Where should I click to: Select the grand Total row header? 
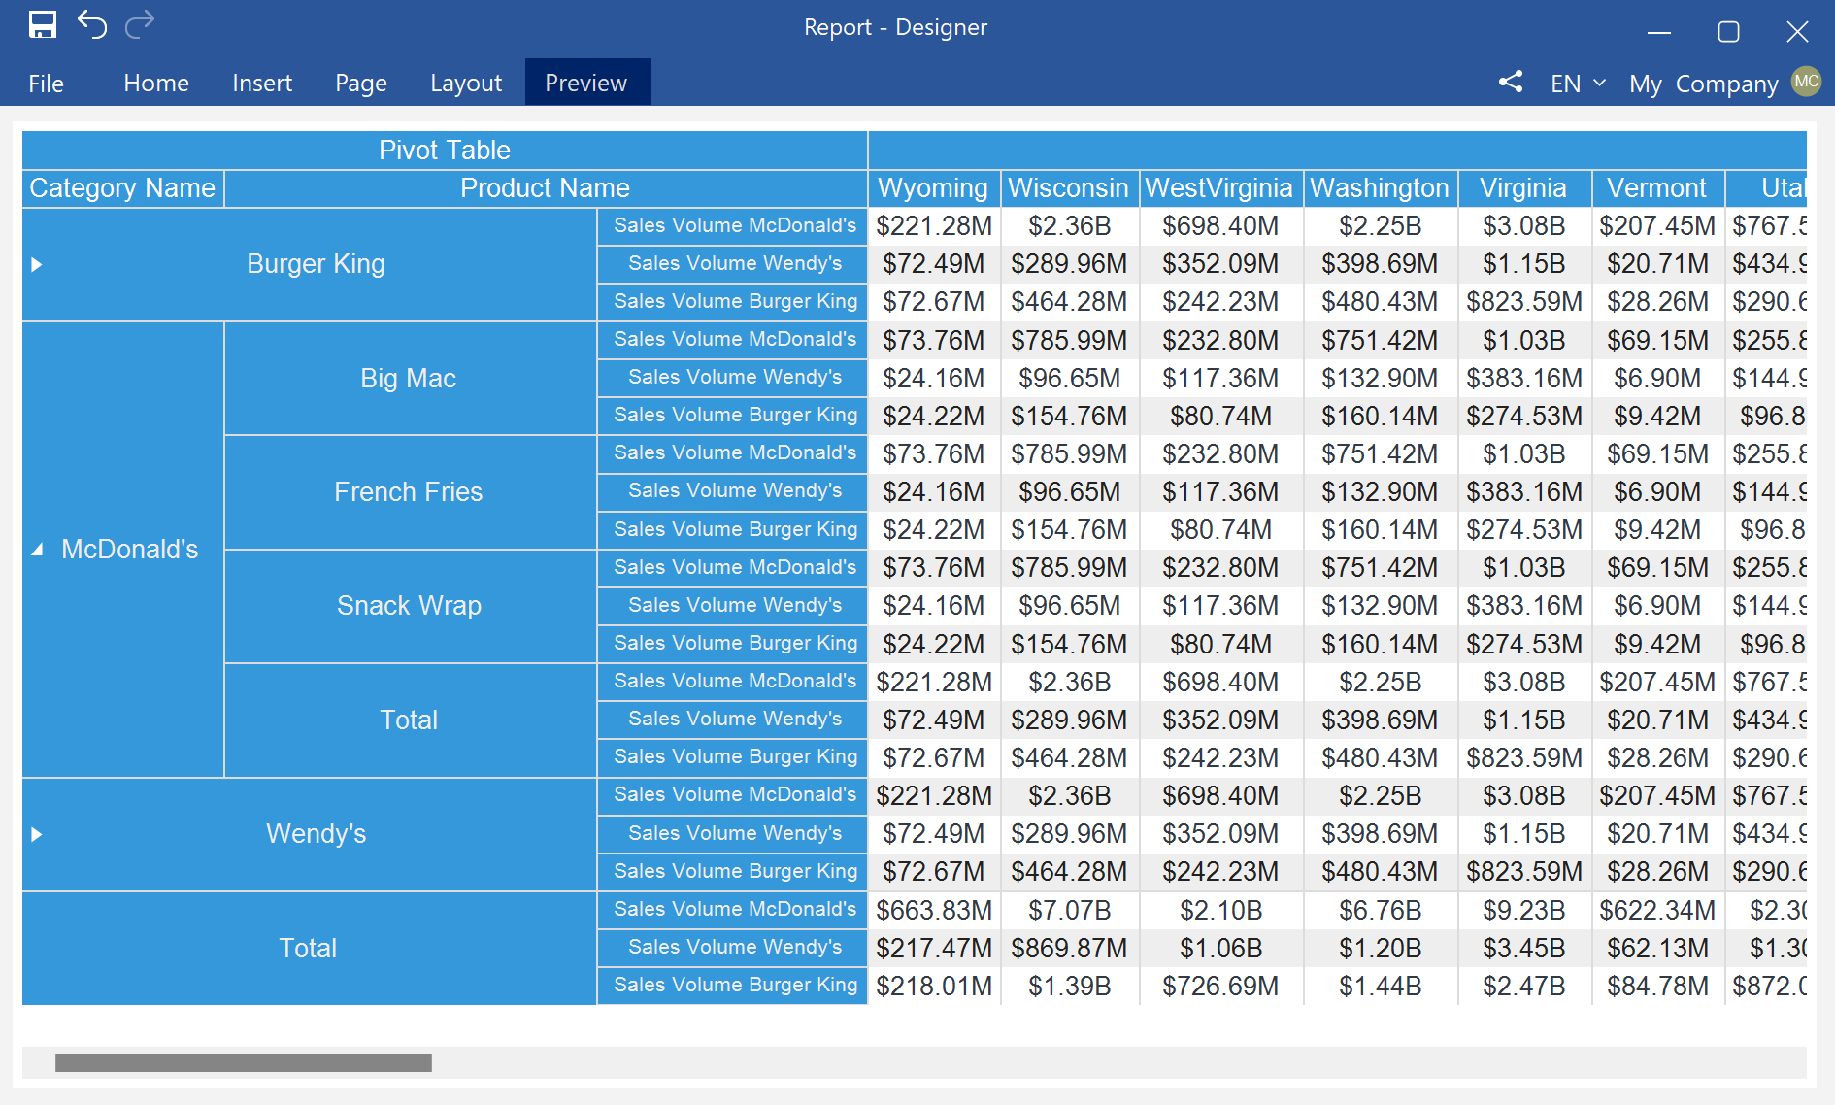pyautogui.click(x=309, y=949)
